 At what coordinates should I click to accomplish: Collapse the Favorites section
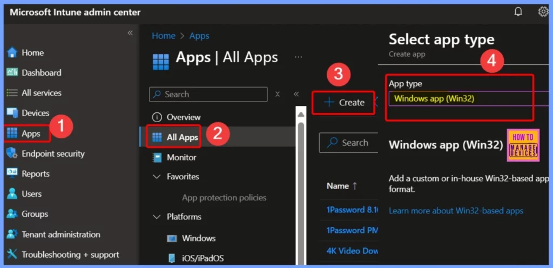point(157,176)
